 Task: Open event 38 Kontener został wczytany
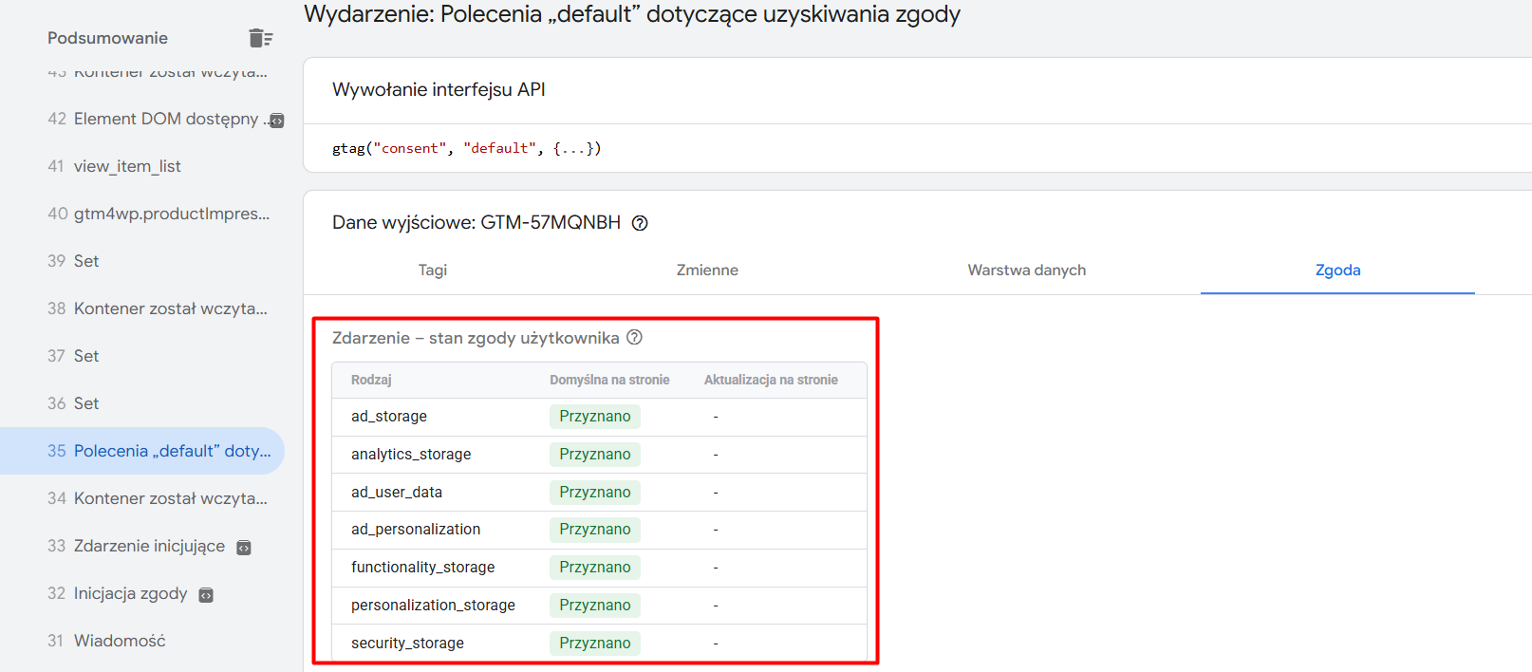click(x=142, y=308)
